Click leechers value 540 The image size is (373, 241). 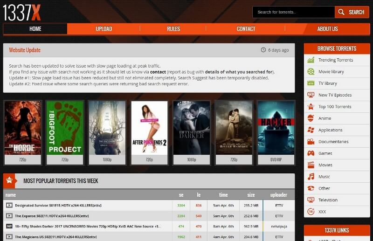(x=199, y=216)
